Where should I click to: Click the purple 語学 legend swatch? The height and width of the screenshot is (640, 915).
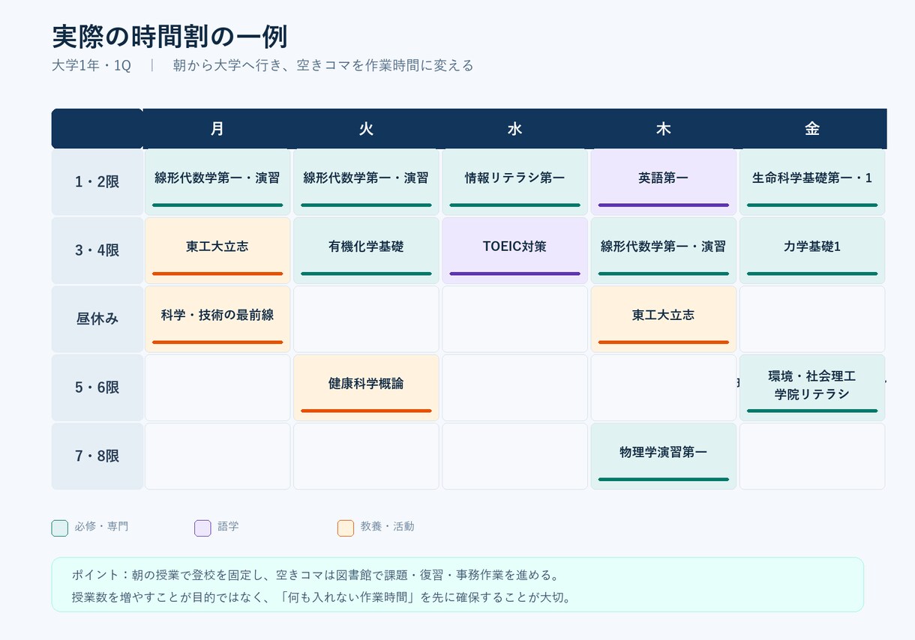tap(202, 528)
